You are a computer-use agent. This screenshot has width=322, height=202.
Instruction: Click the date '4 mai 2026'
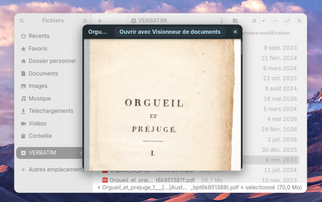(282, 119)
